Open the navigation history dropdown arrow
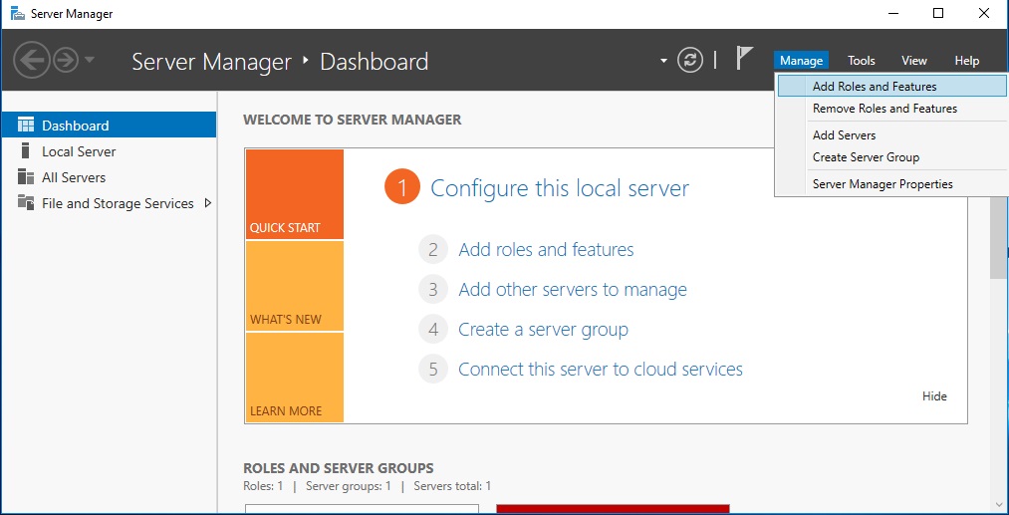Screen dimensions: 1009x515 [90, 60]
